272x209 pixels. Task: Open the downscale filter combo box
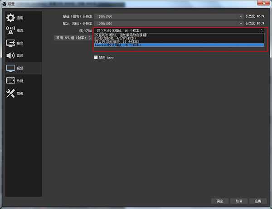180,30
